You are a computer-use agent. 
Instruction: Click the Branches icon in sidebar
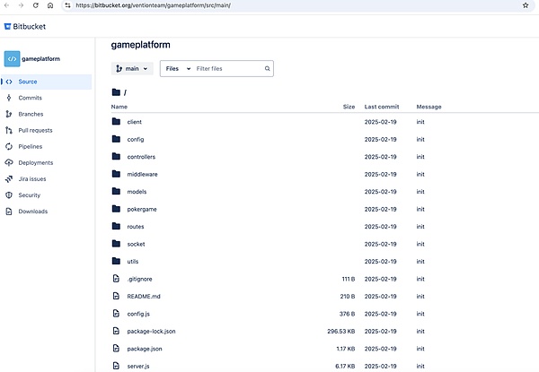[10, 114]
